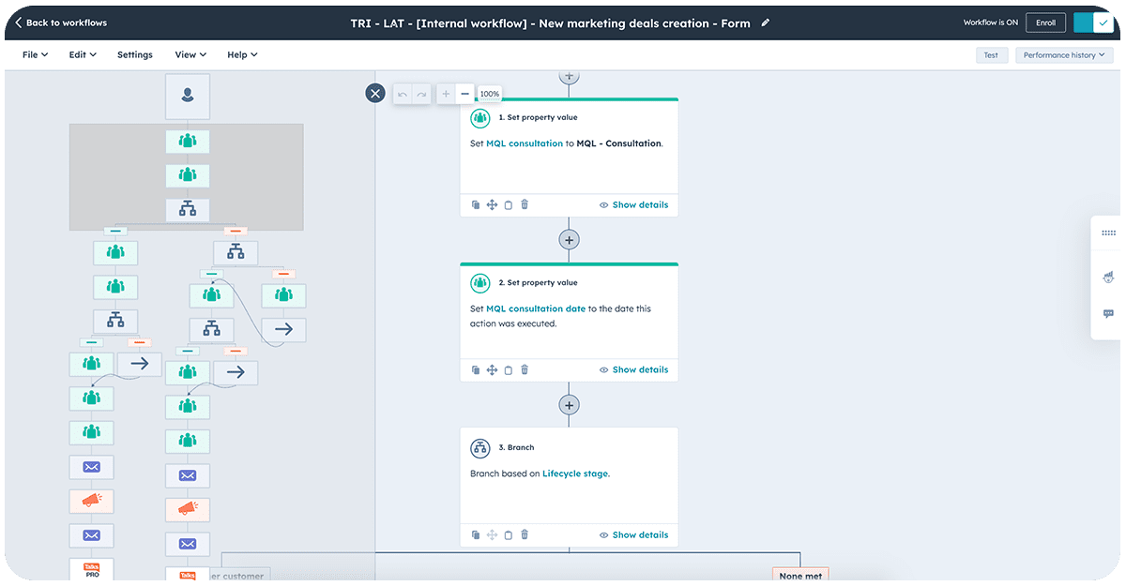Add action between steps 1 and 2
Viewport: 1126px width, 586px height.
[x=569, y=240]
